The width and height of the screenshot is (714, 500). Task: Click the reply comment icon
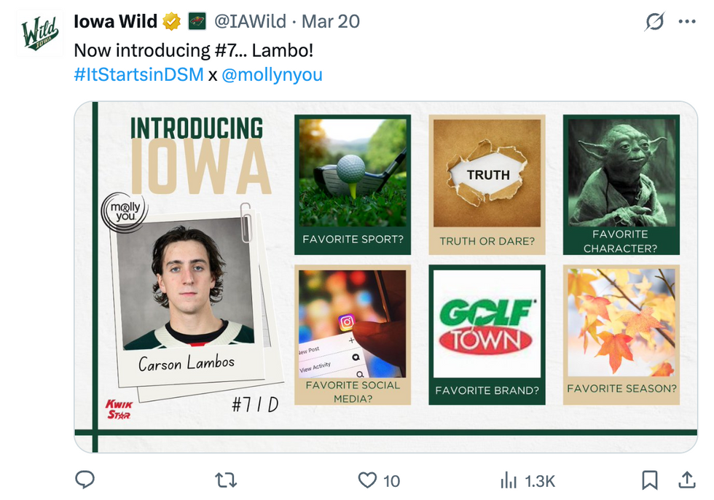[x=85, y=480]
